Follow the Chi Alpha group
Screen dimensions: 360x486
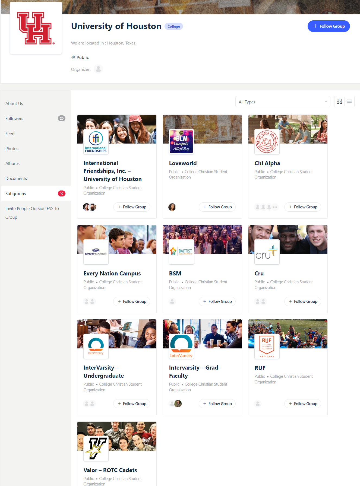point(303,207)
